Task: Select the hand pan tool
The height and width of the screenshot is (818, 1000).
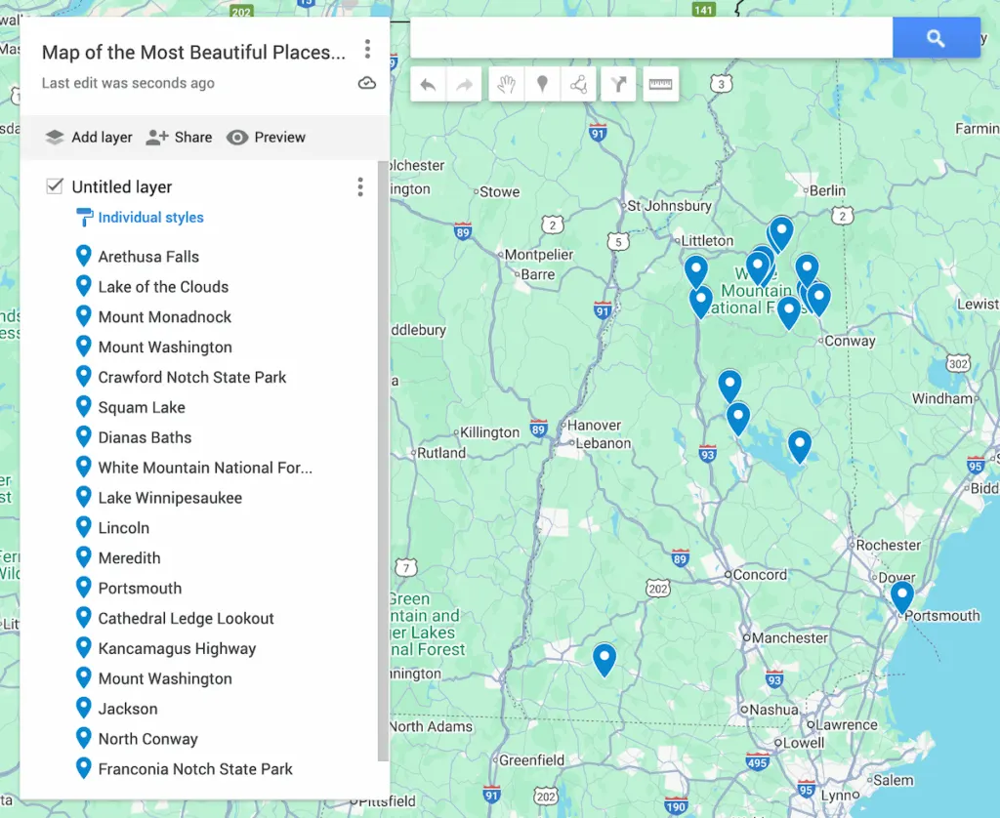Action: 507,84
